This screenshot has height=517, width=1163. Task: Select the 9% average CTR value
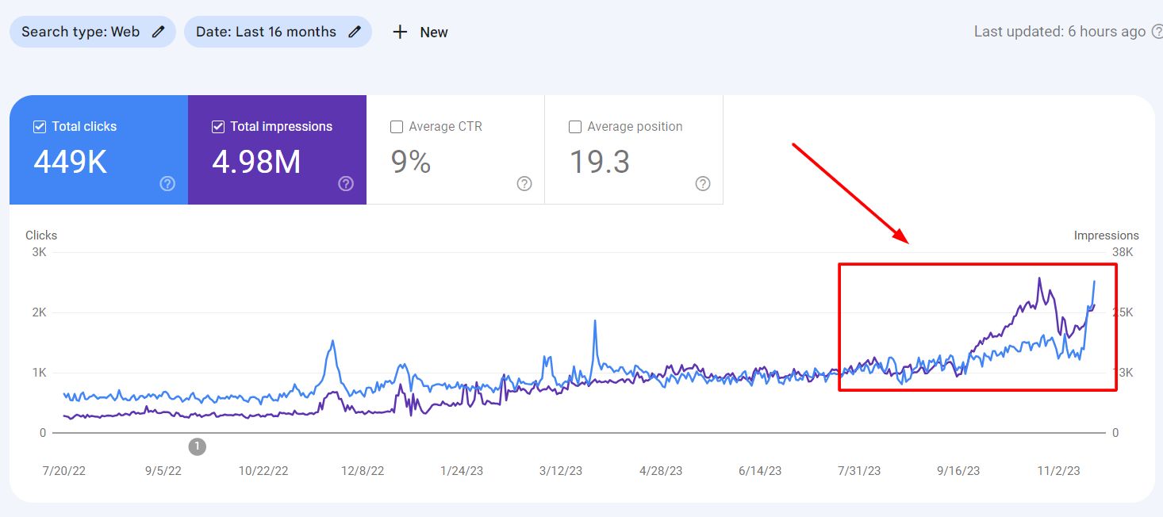coord(411,162)
